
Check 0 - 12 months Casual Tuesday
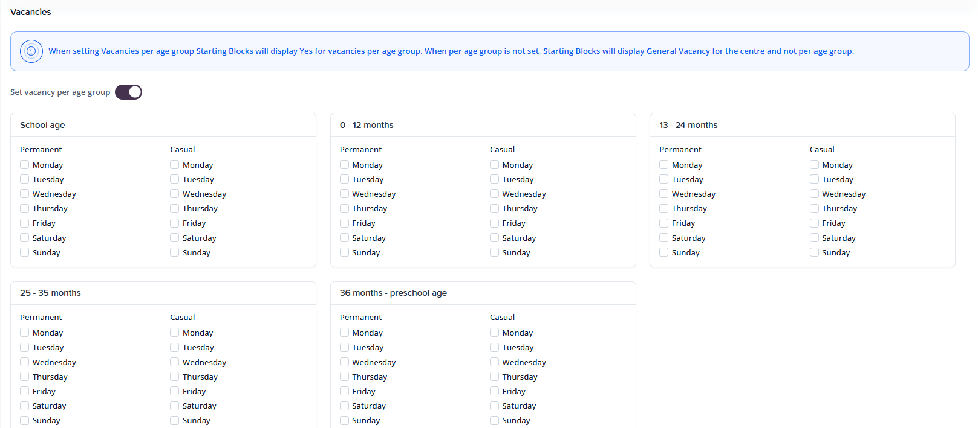coord(495,179)
